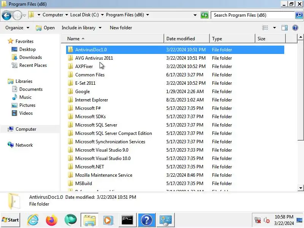Open Recent Places in Favorites

click(33, 65)
